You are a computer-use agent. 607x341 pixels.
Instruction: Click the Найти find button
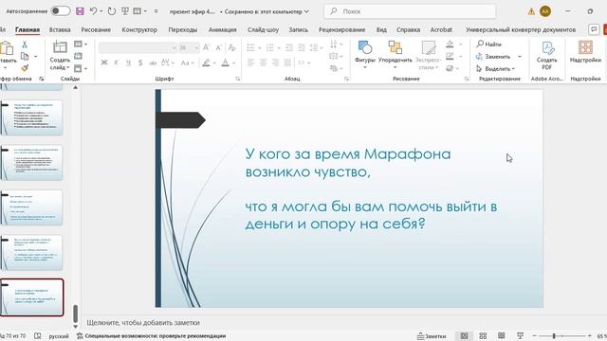(488, 45)
